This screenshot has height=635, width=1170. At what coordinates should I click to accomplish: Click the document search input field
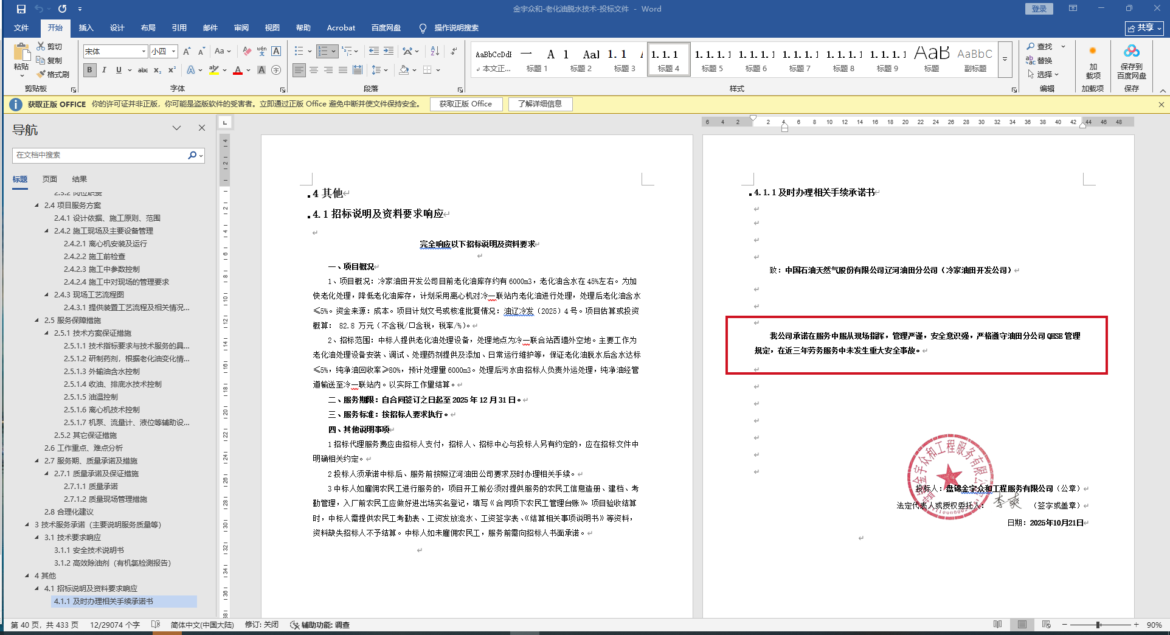[100, 155]
